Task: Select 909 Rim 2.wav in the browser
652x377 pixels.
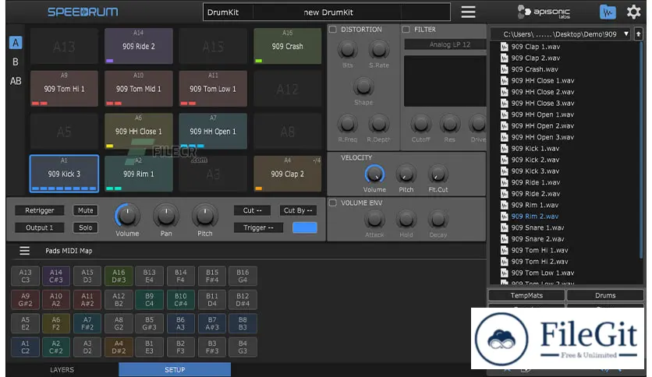Action: [535, 217]
